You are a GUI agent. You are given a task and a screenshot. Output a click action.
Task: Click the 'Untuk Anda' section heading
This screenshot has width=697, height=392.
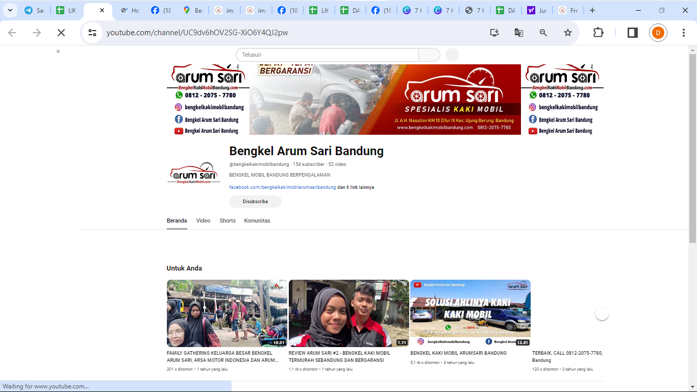[184, 268]
